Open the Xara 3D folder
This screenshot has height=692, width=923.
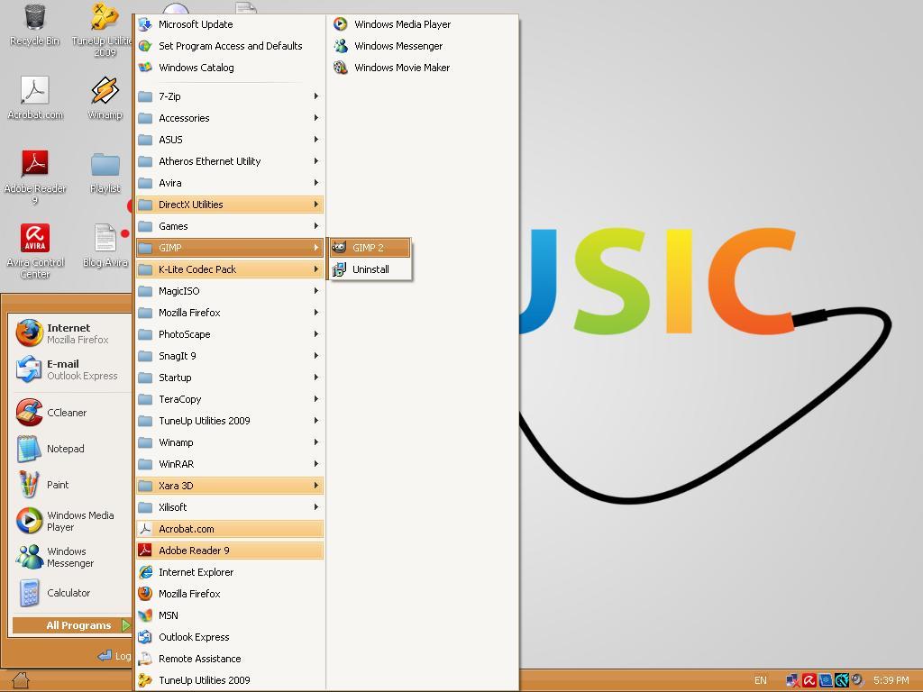coord(230,486)
